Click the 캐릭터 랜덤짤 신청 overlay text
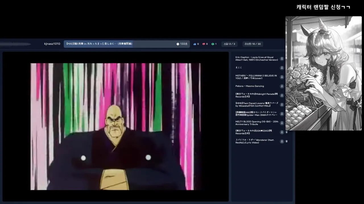 323,7
